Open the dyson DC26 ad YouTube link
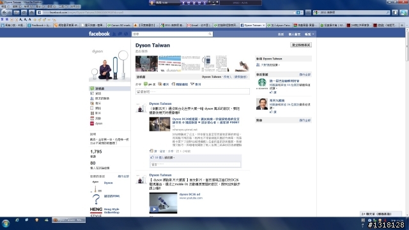 click(190, 194)
